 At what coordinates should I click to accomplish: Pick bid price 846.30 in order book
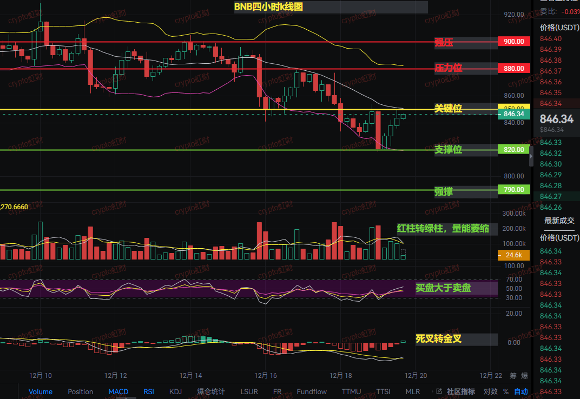(550, 164)
